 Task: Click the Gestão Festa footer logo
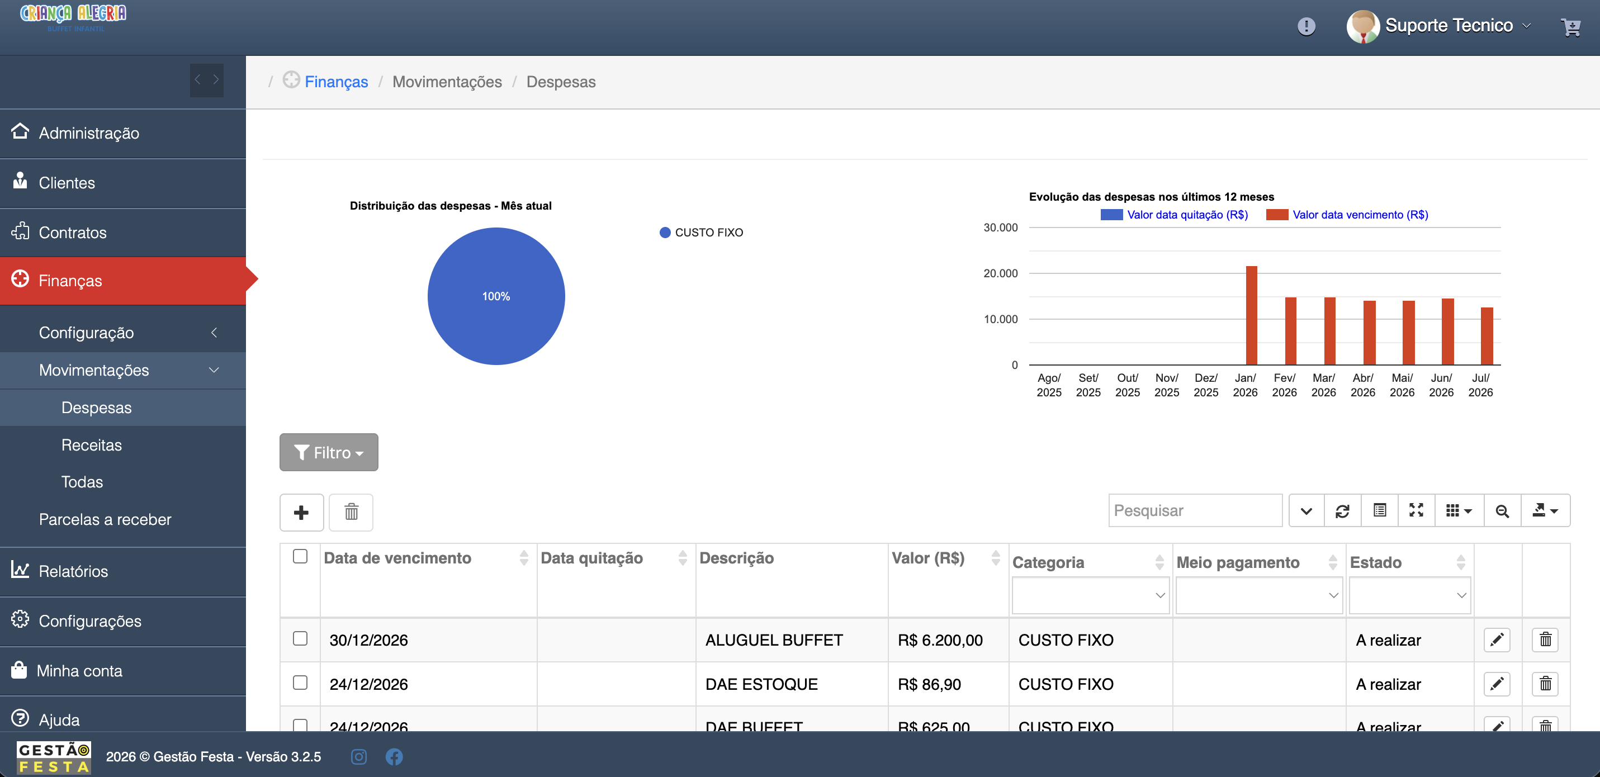(x=54, y=757)
